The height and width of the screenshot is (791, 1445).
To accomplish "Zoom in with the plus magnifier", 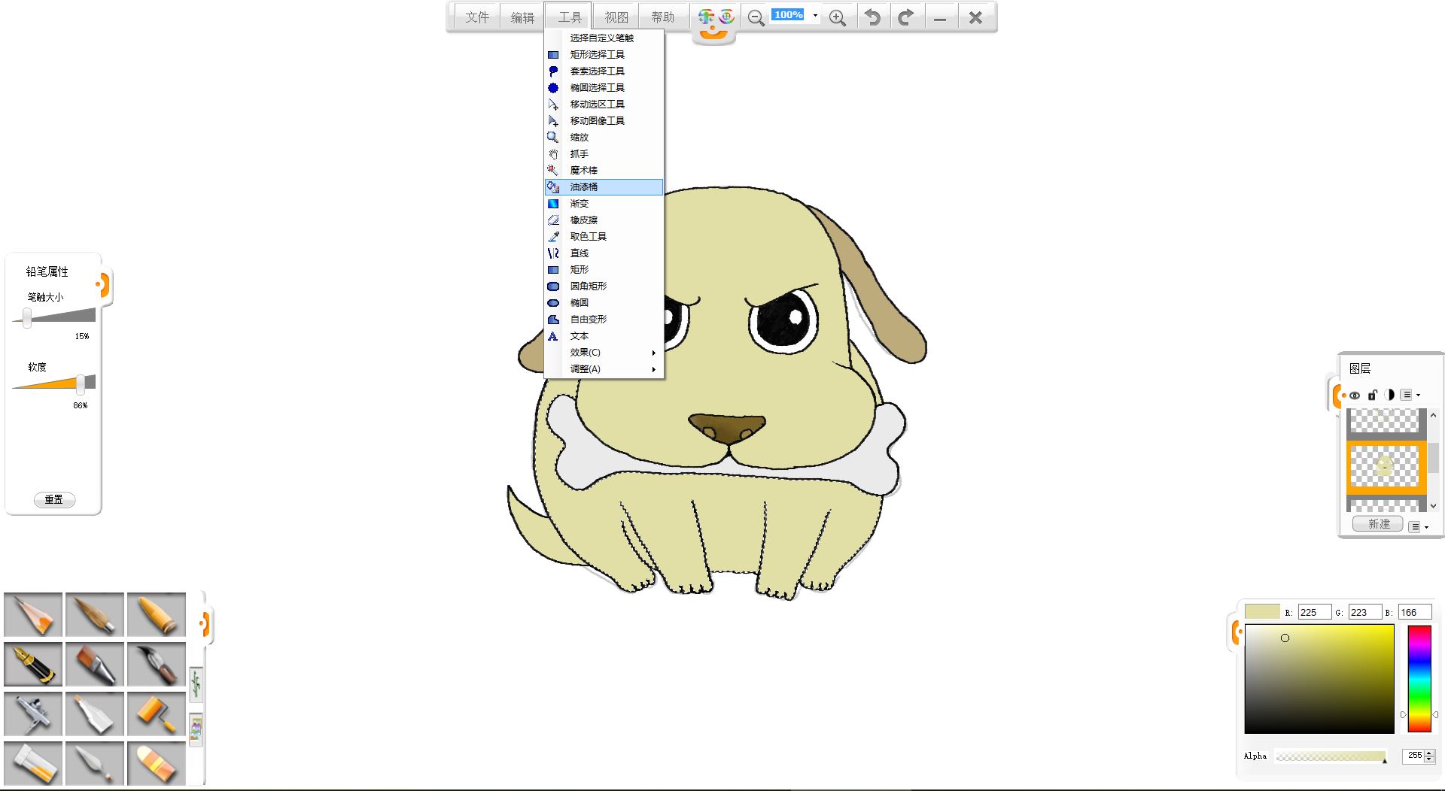I will click(837, 18).
